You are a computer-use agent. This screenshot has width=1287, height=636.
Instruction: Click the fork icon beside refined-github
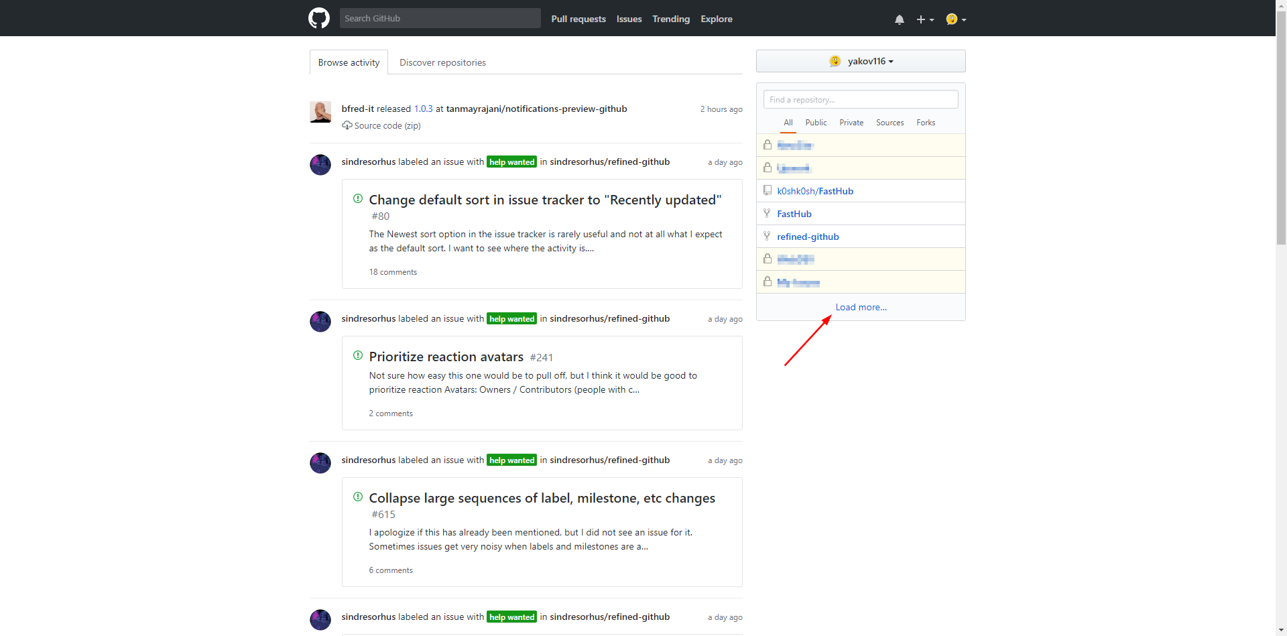click(x=767, y=236)
